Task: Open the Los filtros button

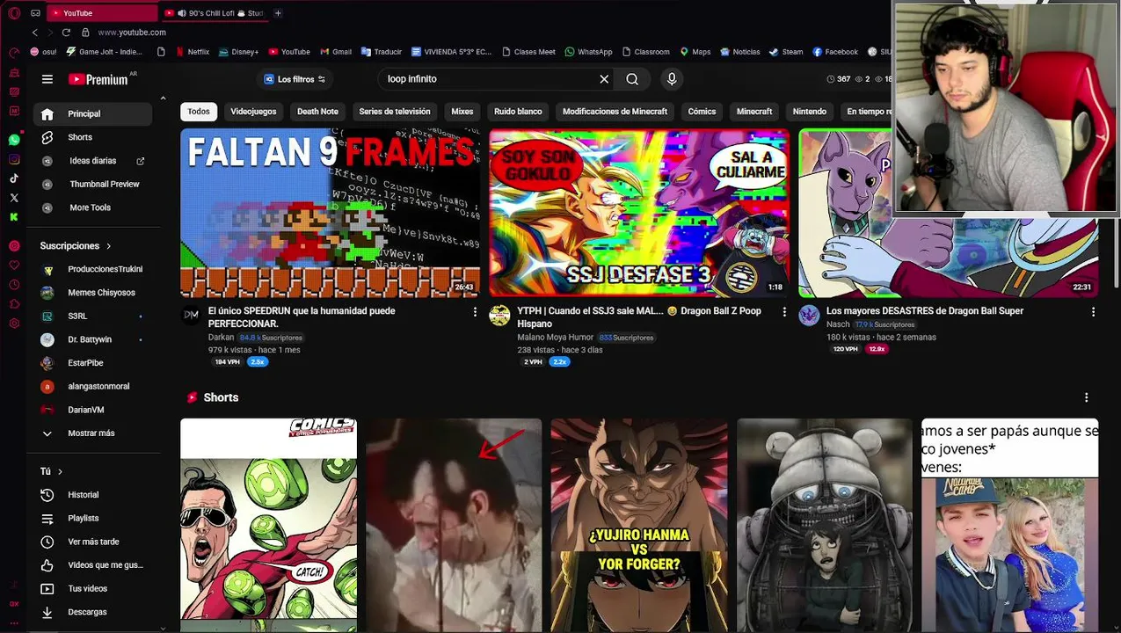Action: pos(295,79)
